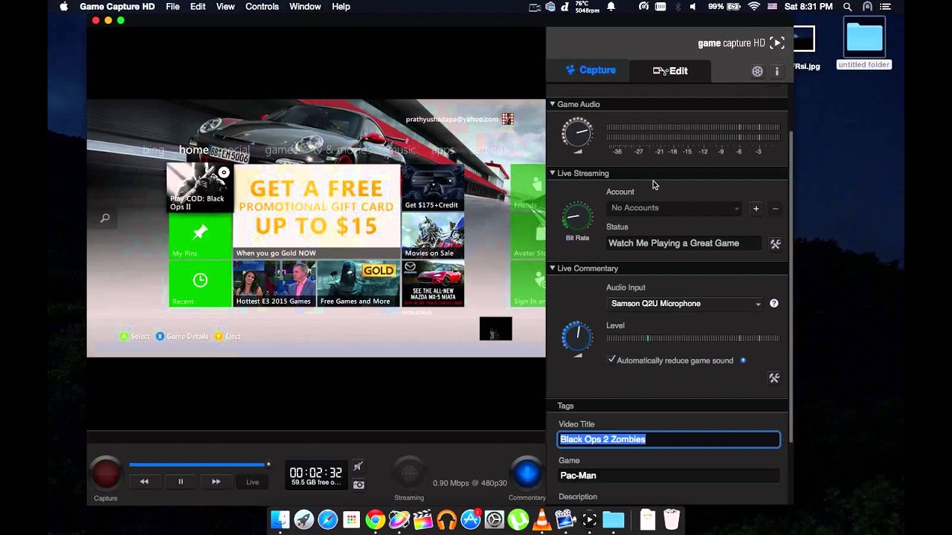Open audio input help question mark

774,303
